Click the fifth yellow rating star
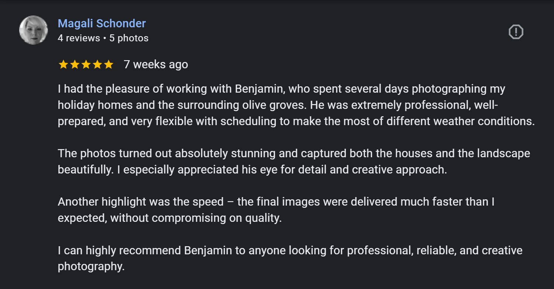This screenshot has width=554, height=289. (x=108, y=65)
